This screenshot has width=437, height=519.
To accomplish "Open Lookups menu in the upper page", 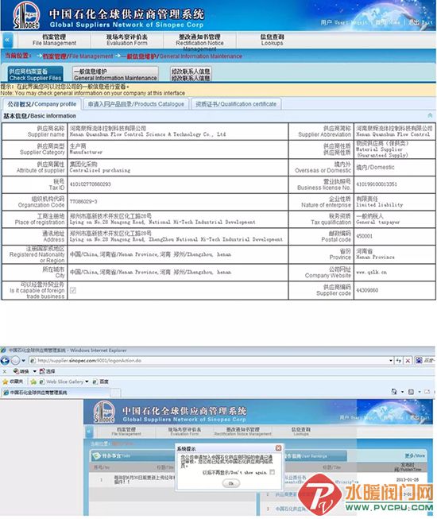I will click(272, 40).
